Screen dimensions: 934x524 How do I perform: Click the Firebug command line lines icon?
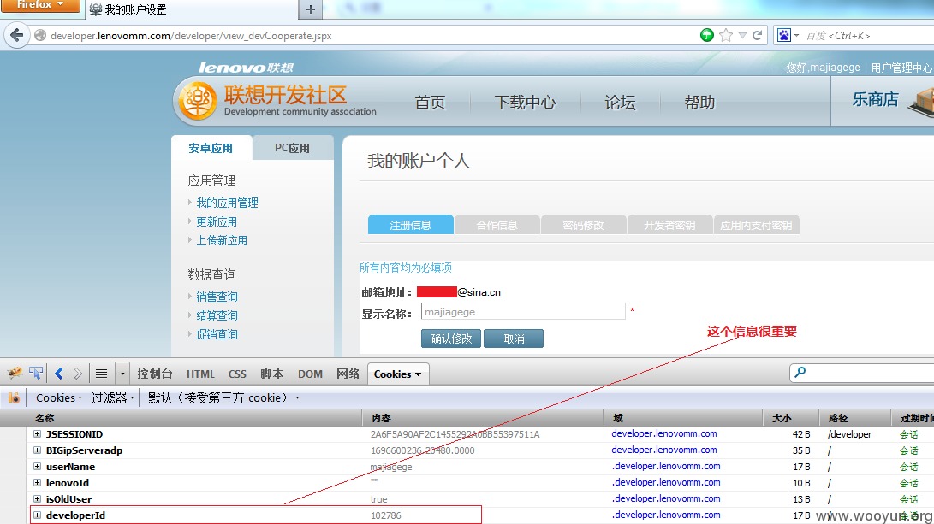pyautogui.click(x=101, y=374)
